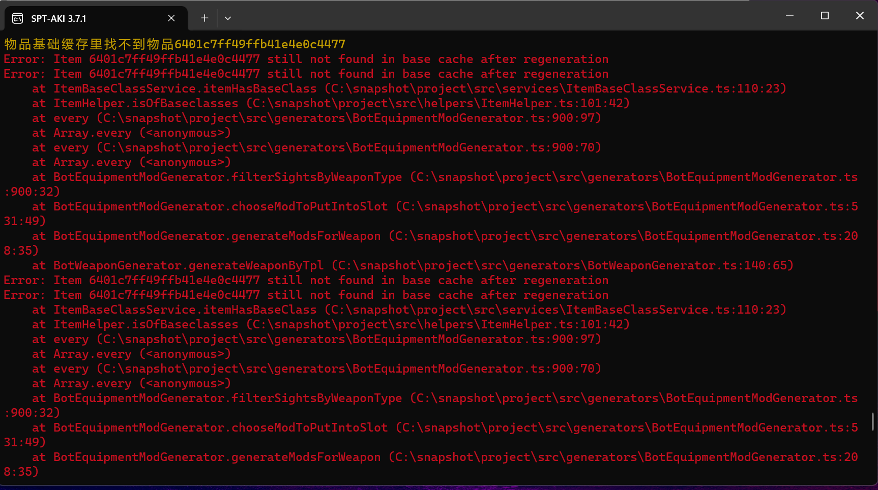Maximize the terminal window
This screenshot has width=878, height=490.
[x=825, y=16]
